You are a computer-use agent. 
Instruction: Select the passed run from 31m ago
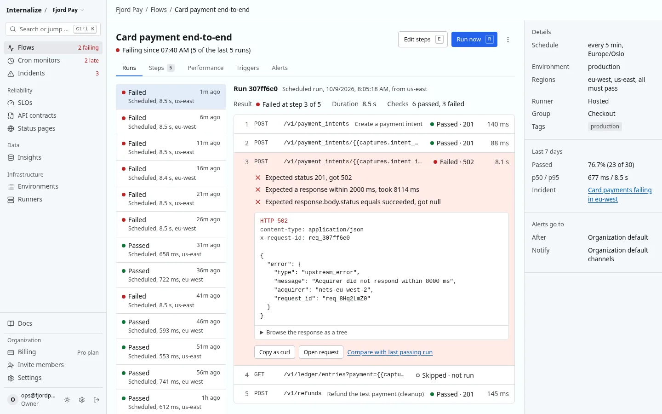point(171,250)
